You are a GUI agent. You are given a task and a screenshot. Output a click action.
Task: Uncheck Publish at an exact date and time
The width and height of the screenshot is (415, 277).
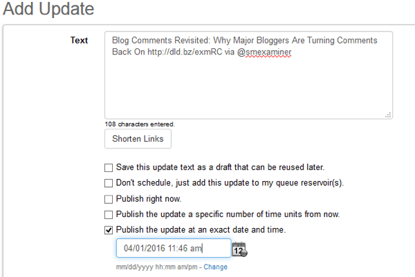(109, 230)
